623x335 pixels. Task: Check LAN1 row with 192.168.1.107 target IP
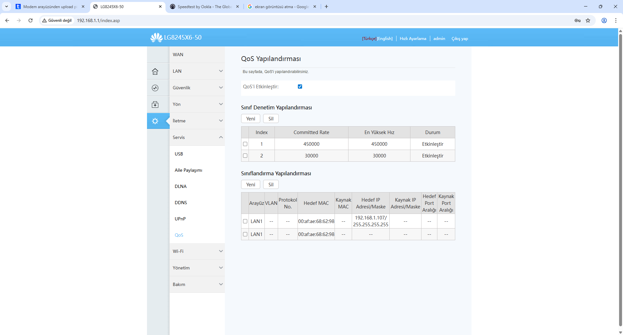[x=245, y=221]
